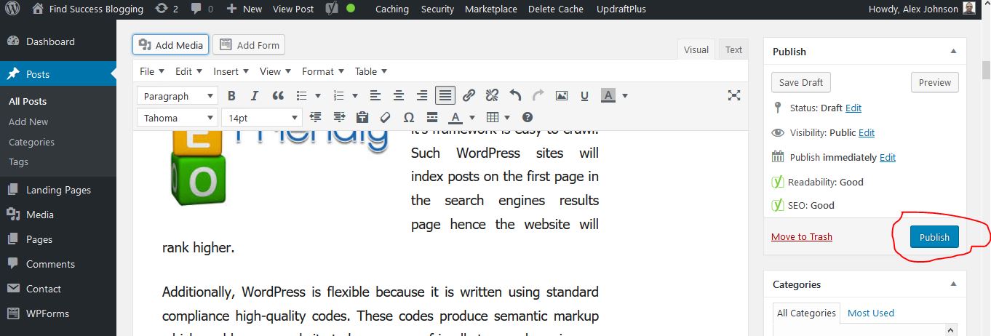
Task: Align text center
Action: [x=399, y=95]
